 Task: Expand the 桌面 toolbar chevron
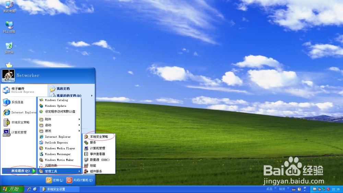pyautogui.click(x=275, y=188)
